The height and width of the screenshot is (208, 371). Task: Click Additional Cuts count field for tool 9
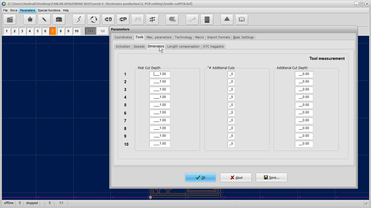click(x=231, y=136)
